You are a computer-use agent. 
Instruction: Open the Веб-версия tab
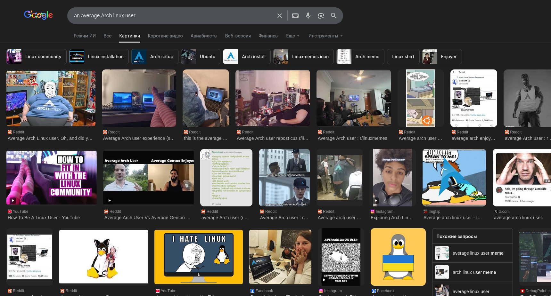(x=238, y=36)
